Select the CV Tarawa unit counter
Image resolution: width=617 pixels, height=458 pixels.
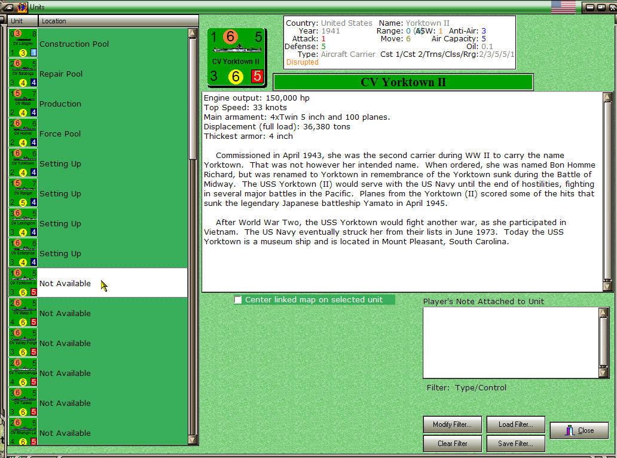[x=23, y=403]
